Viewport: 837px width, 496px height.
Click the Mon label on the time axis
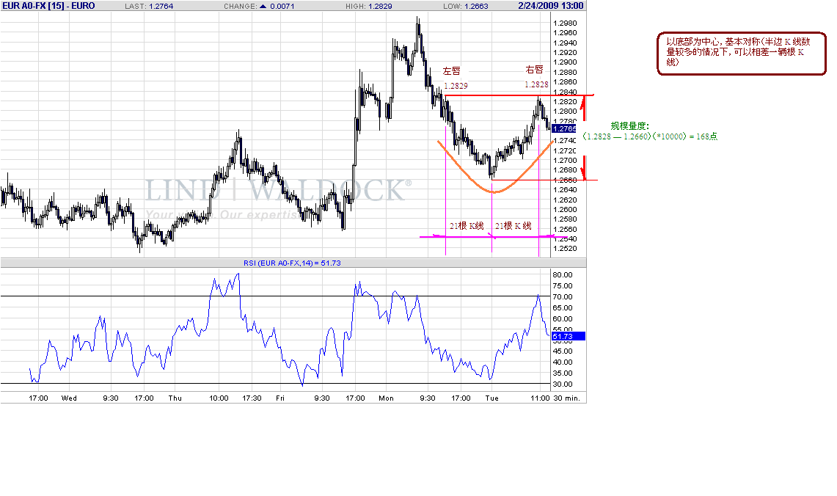386,398
